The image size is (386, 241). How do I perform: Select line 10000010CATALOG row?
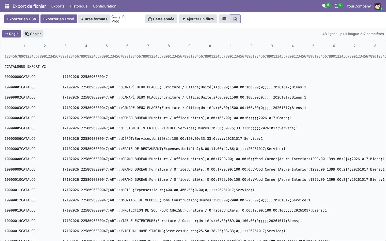[x=195, y=179]
